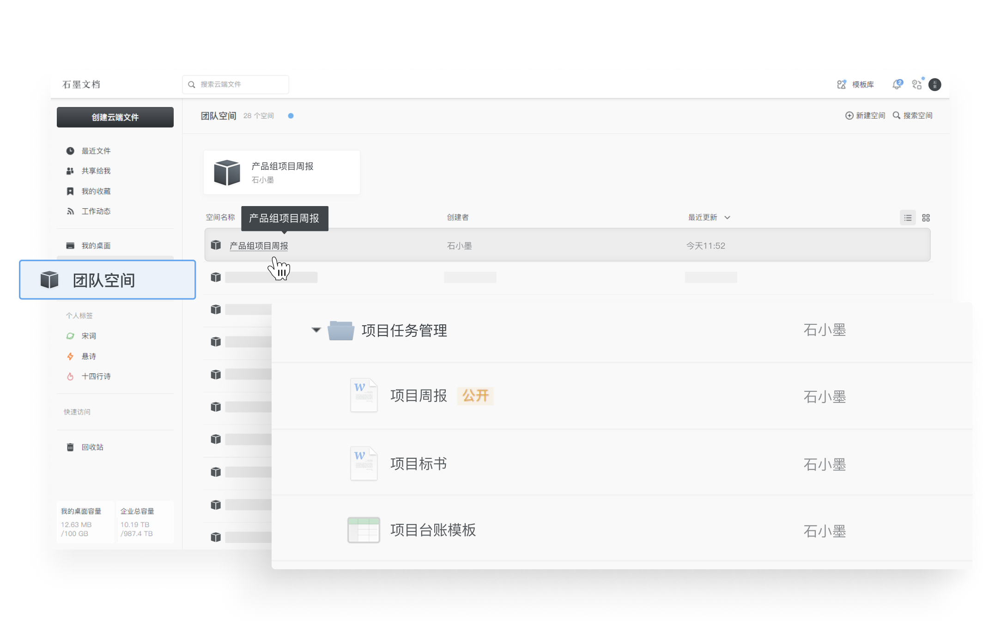
Task: Click the 我的桌面容量 storage box
Action: point(85,522)
